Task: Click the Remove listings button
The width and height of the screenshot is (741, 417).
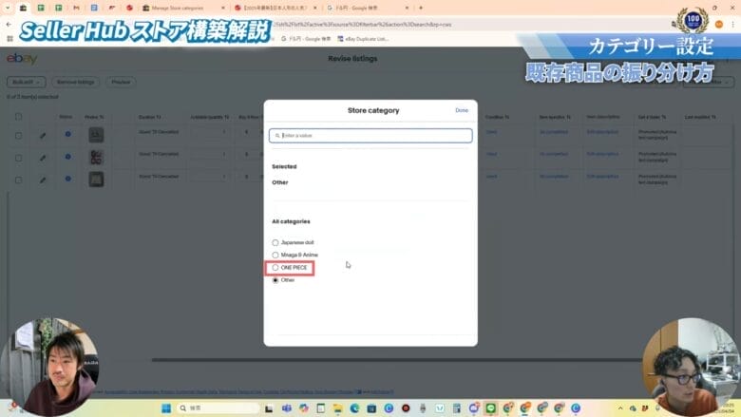Action: (74, 83)
